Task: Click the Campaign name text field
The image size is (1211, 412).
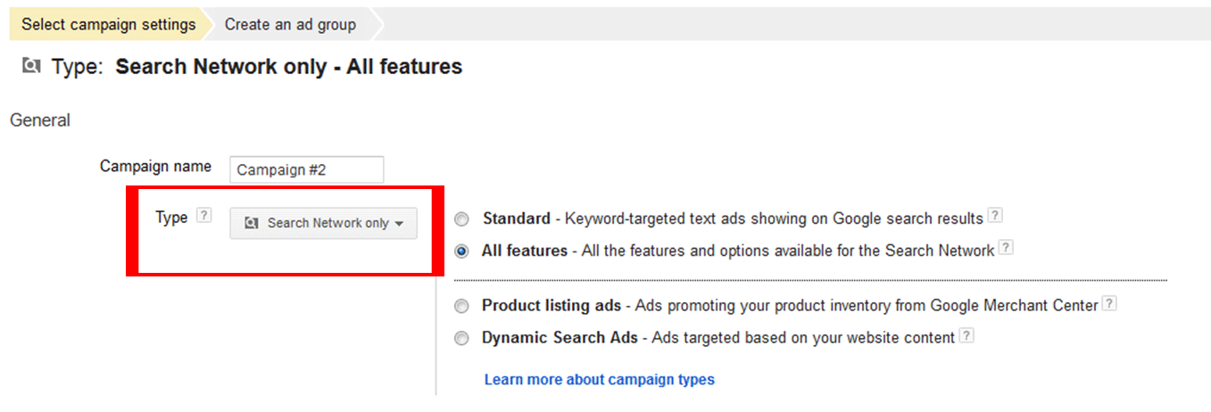Action: (x=306, y=169)
